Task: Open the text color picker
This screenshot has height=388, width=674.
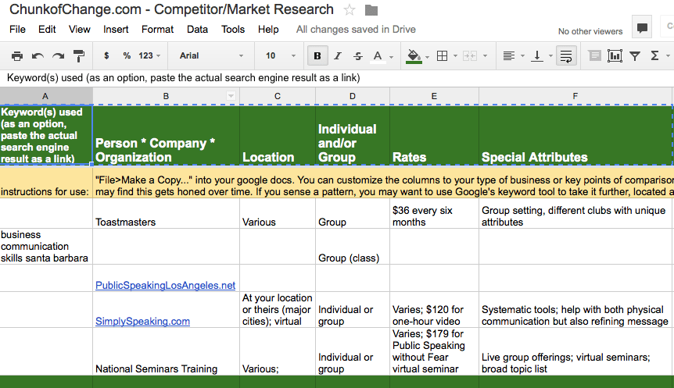Action: point(378,55)
